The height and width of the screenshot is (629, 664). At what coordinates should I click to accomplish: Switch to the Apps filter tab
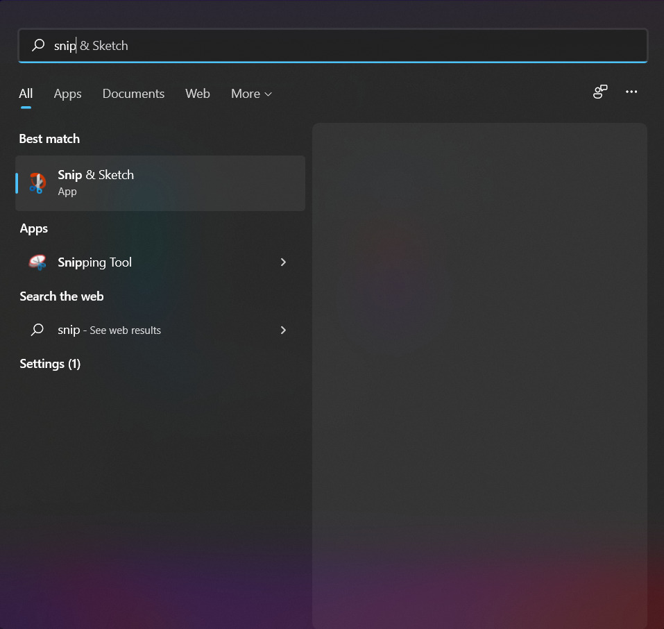tap(68, 93)
